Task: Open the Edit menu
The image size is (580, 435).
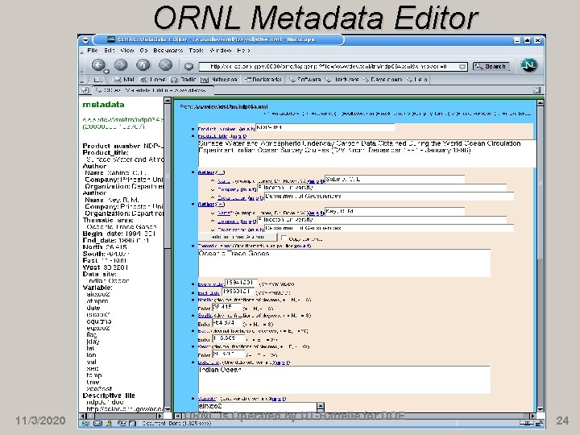Action: click(x=110, y=50)
